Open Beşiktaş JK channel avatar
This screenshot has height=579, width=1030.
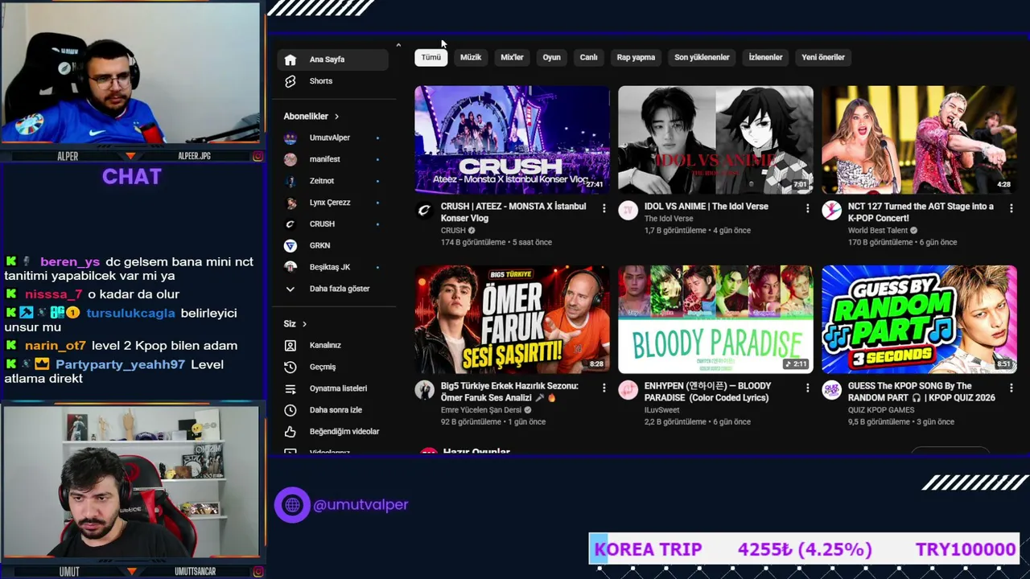point(290,267)
